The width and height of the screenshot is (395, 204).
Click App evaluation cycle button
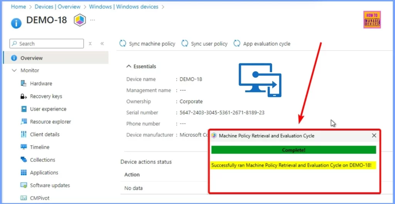click(262, 44)
